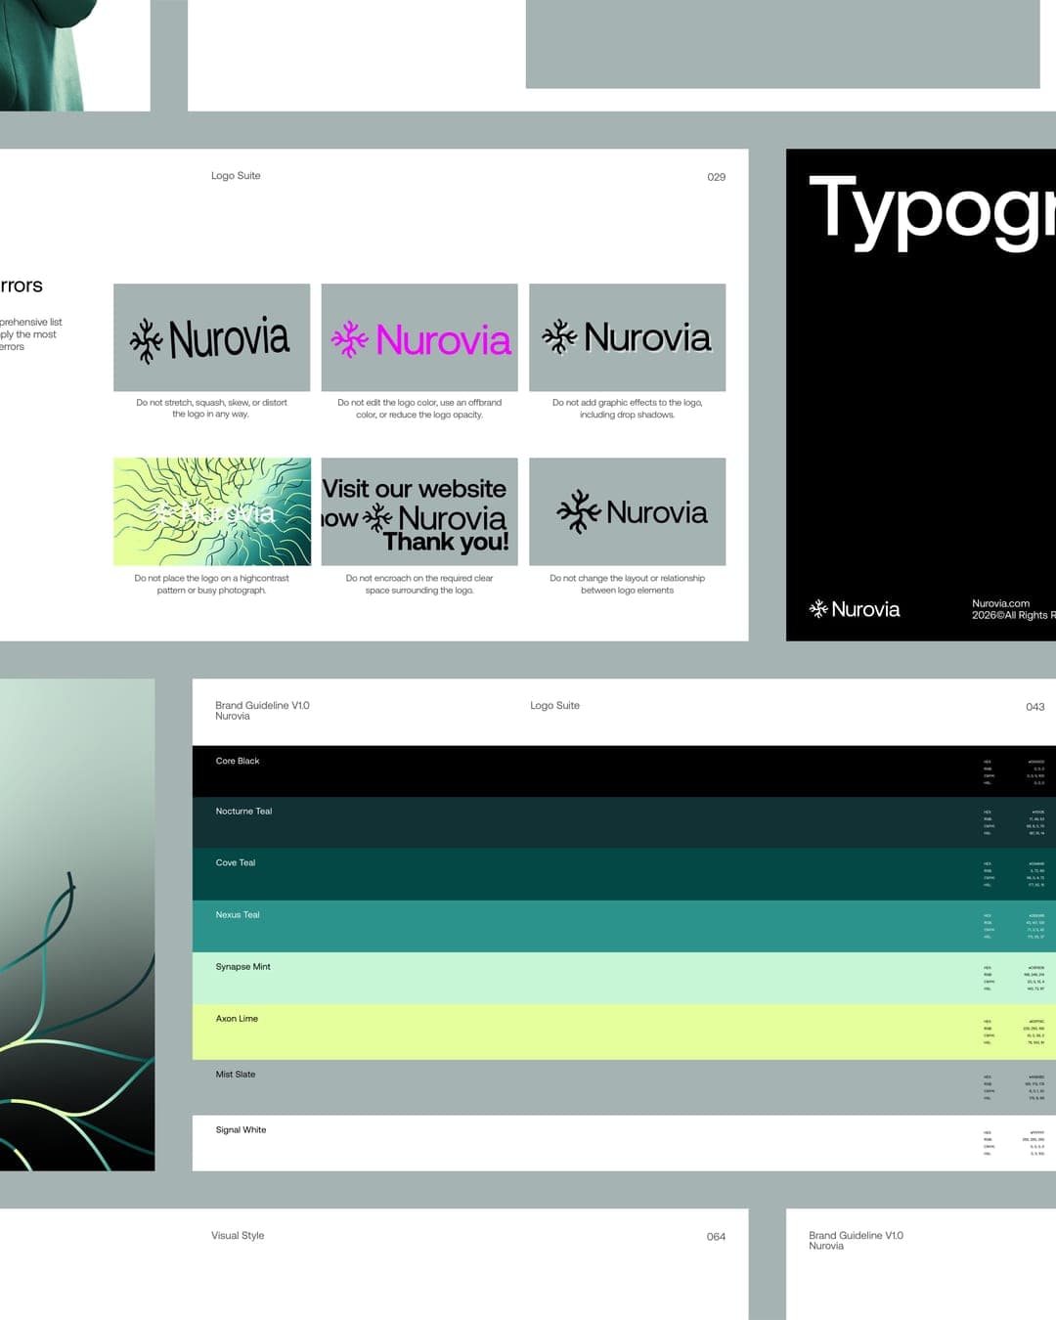
Task: Pick the Nexus Teal color band
Action: pyautogui.click(x=624, y=926)
